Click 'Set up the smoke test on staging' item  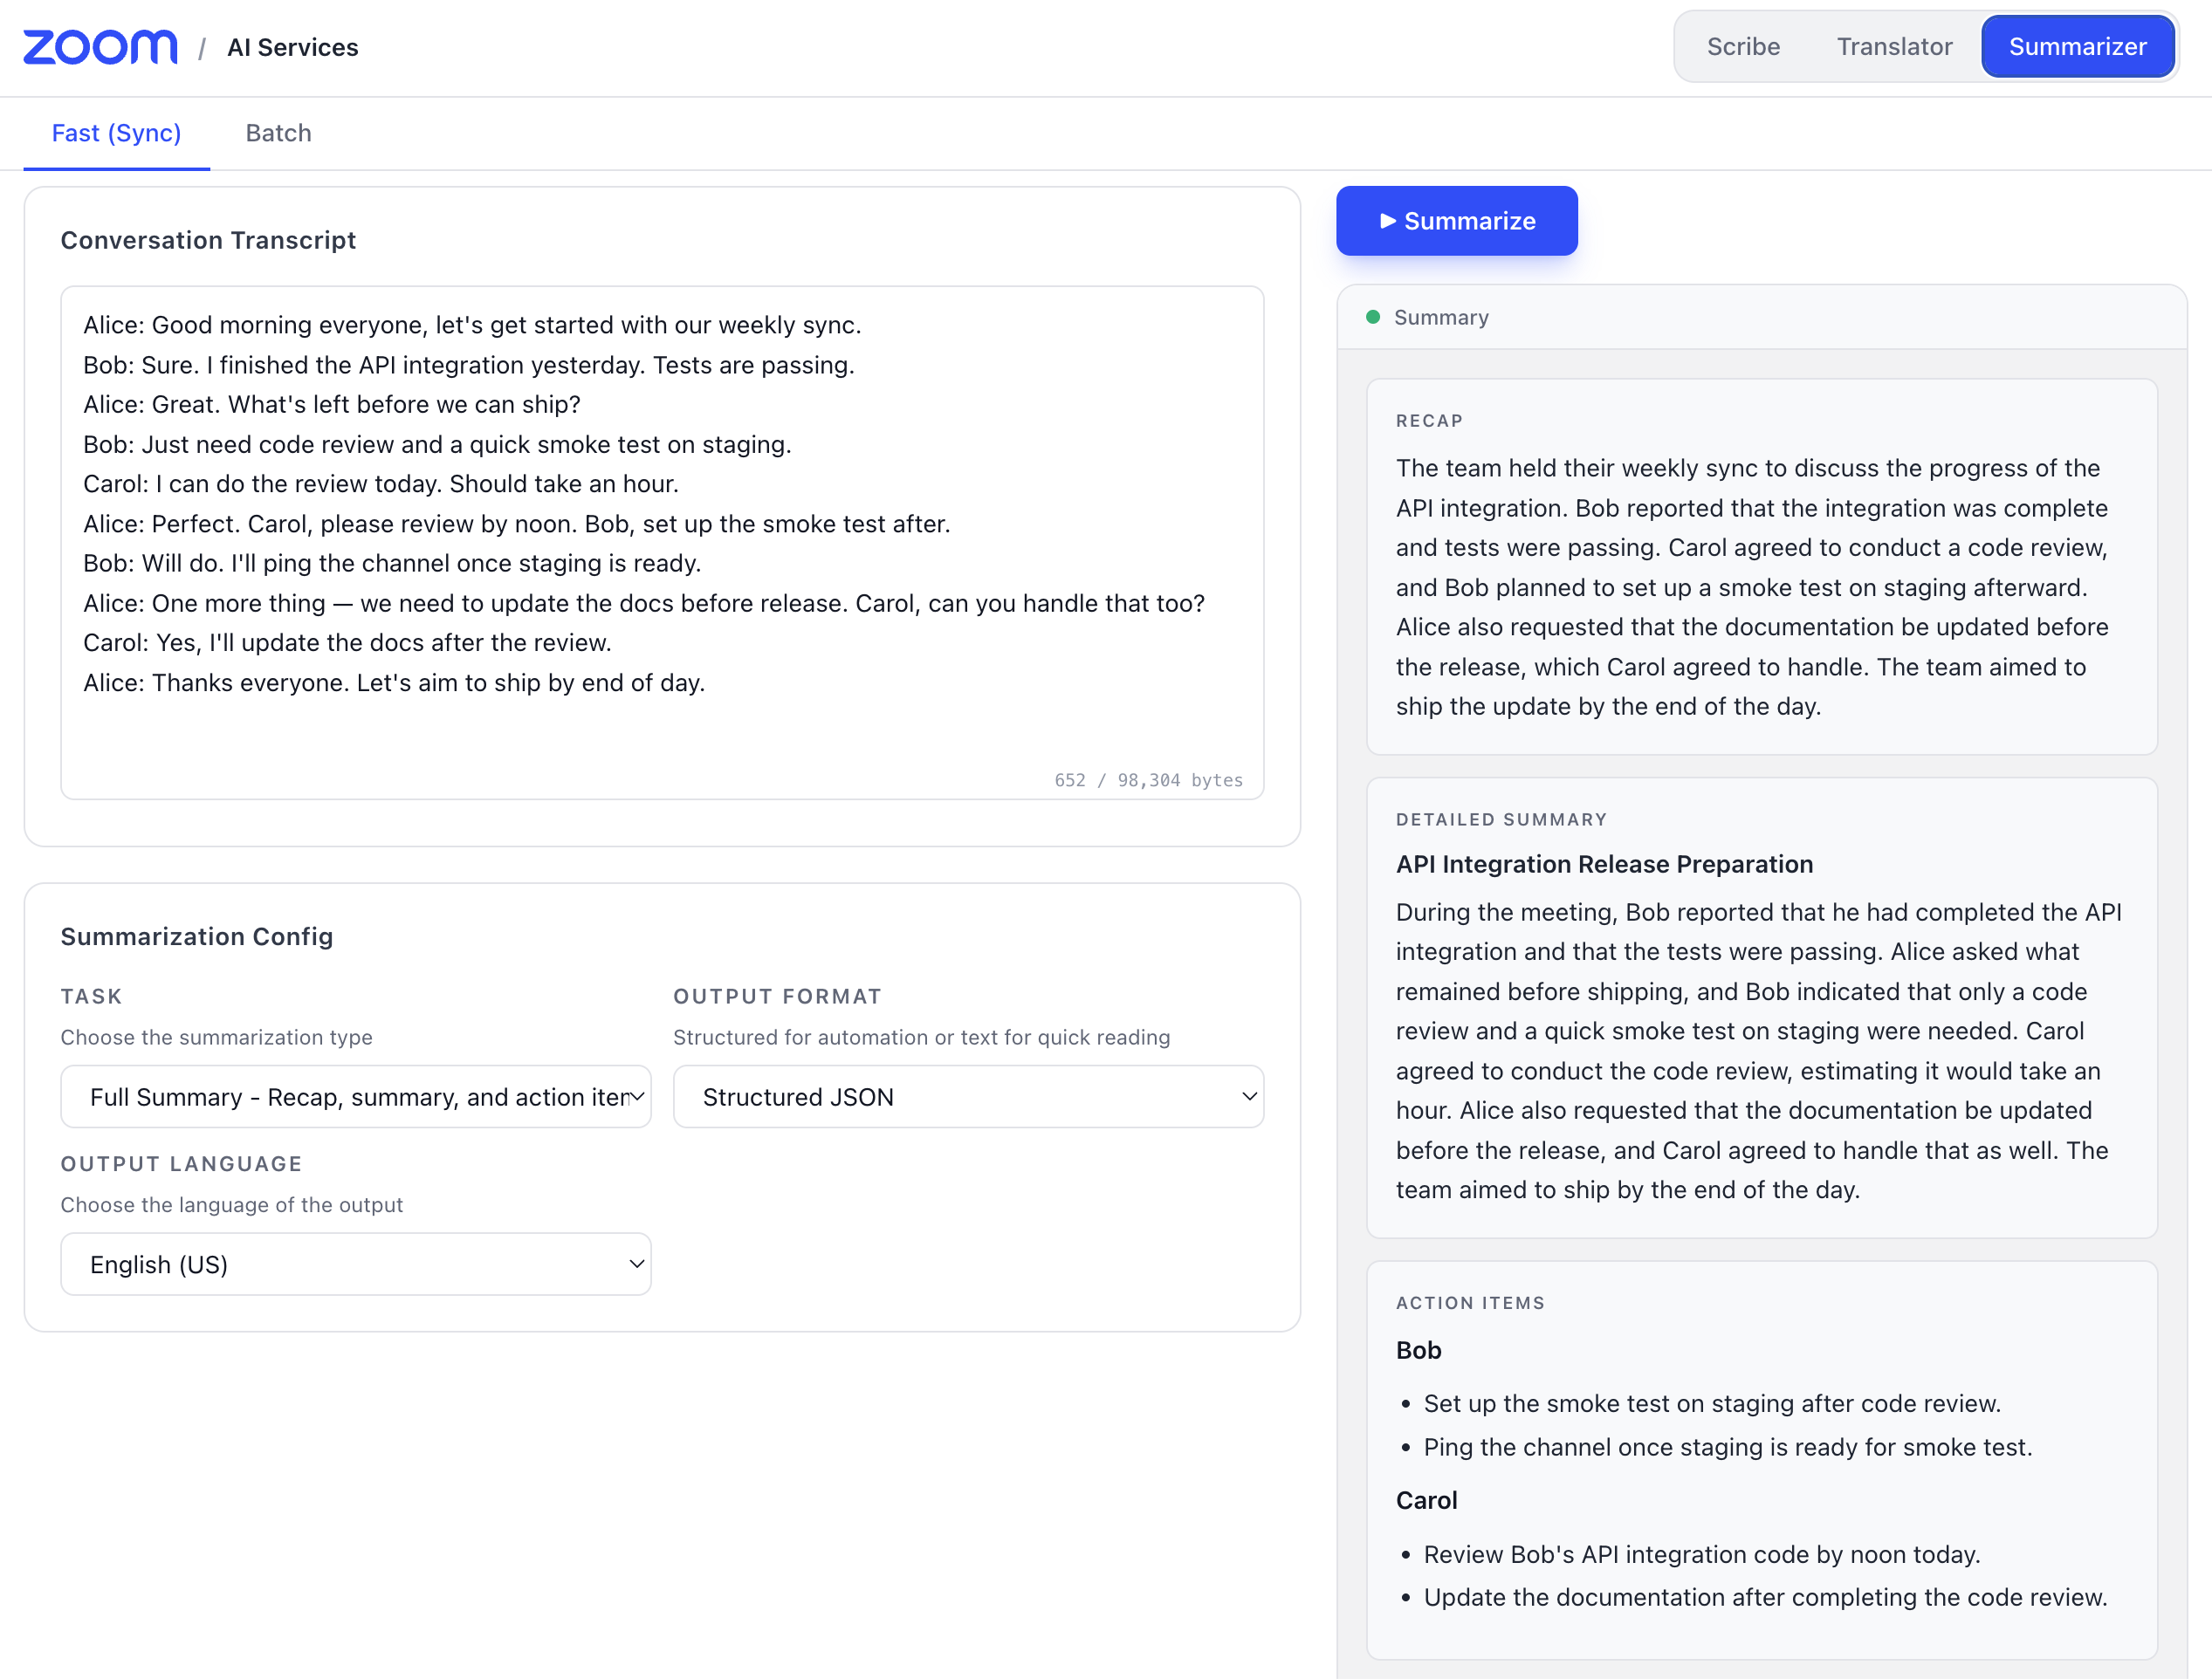click(1712, 1403)
